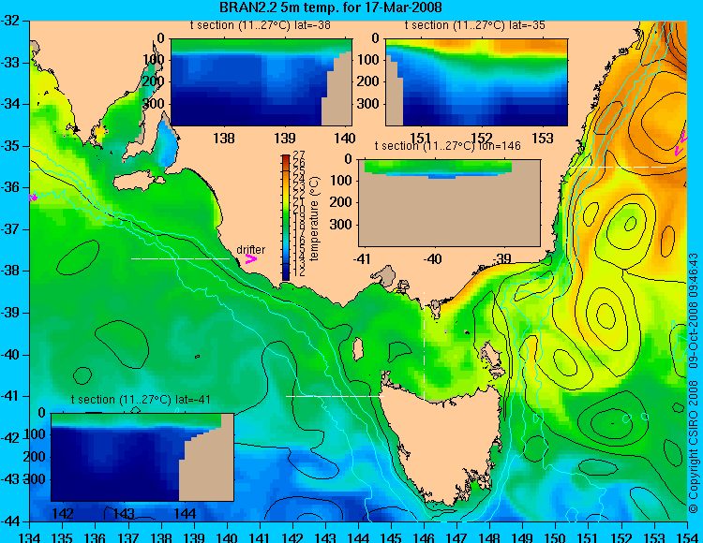Click latitude label '-32' on the left axis
The image size is (703, 543).
point(10,21)
